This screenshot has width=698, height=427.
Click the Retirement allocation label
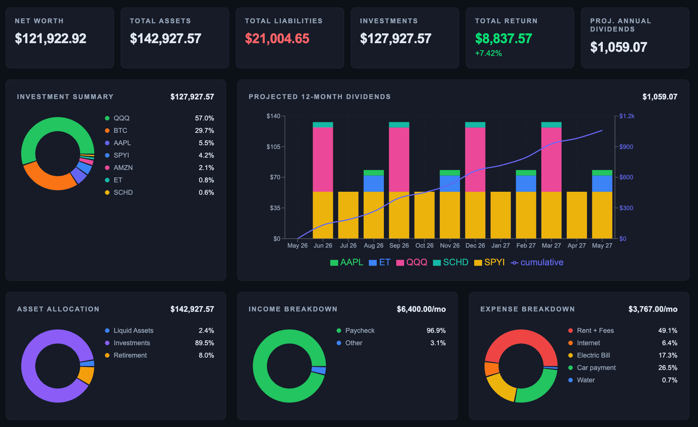pos(130,355)
